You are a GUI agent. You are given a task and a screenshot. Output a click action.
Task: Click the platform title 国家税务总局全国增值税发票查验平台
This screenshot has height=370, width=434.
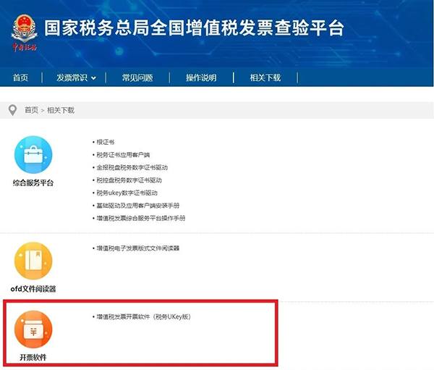click(x=195, y=28)
